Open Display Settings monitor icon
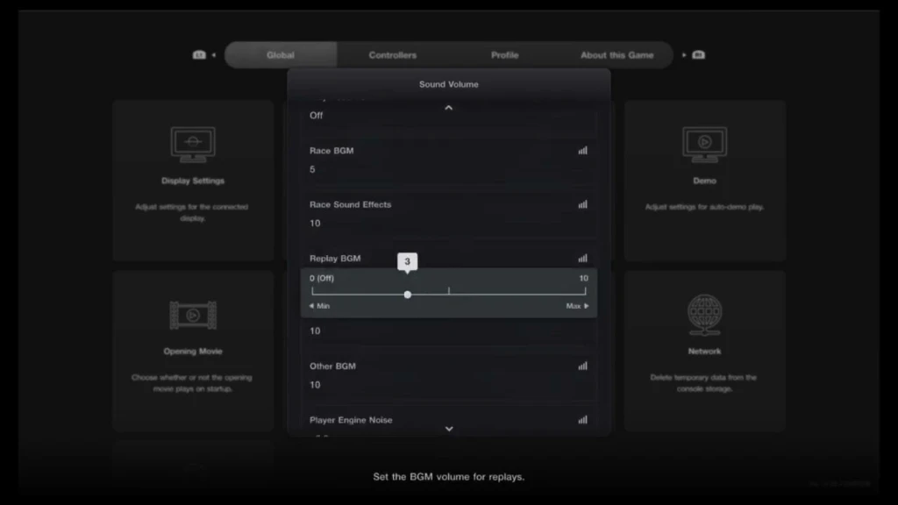898x505 pixels. coord(193,145)
